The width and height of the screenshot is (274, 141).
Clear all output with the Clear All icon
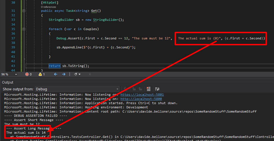(148, 89)
